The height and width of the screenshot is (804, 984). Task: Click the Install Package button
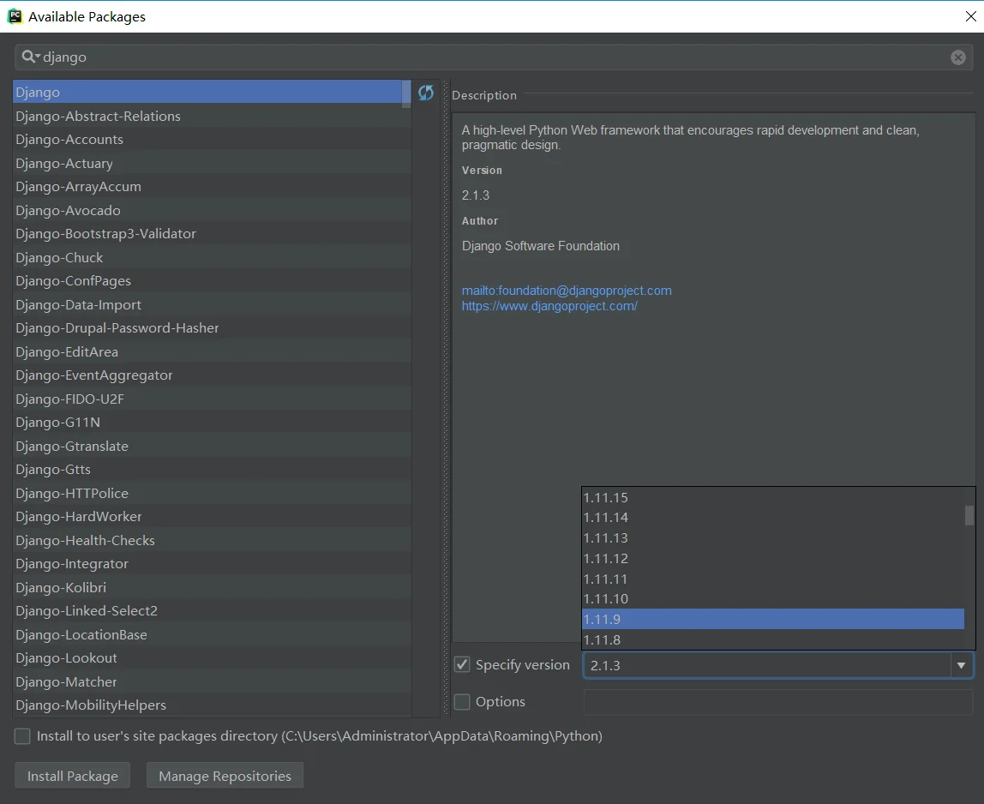coord(72,776)
